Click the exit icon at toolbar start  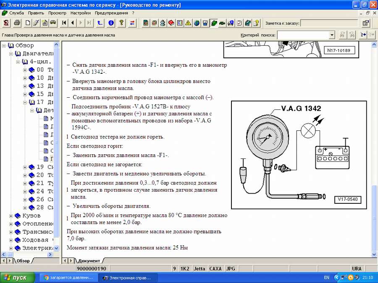click(6, 23)
